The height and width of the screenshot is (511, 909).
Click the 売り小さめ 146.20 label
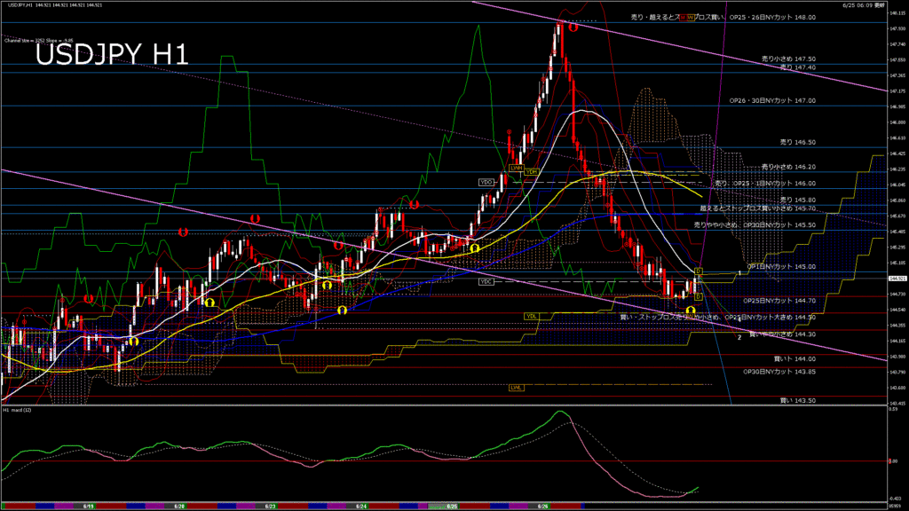tap(788, 167)
